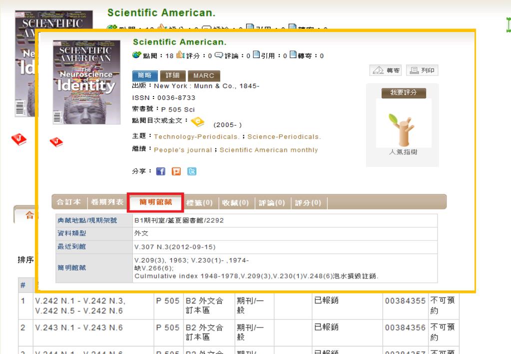Viewport: 511px width, 354px height.
Task: Click the globe views icon in the popup
Action: 136,55
